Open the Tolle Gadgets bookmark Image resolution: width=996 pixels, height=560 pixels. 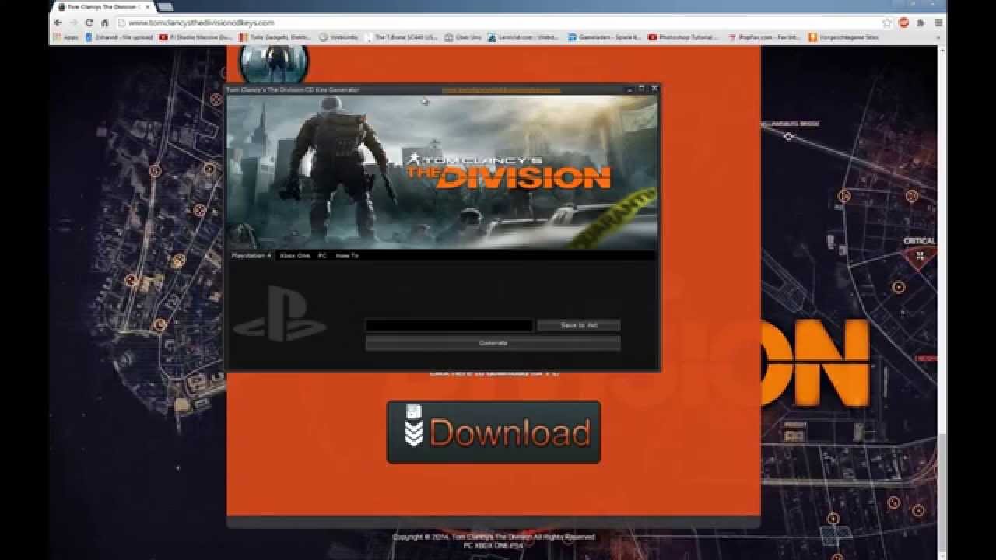point(276,37)
